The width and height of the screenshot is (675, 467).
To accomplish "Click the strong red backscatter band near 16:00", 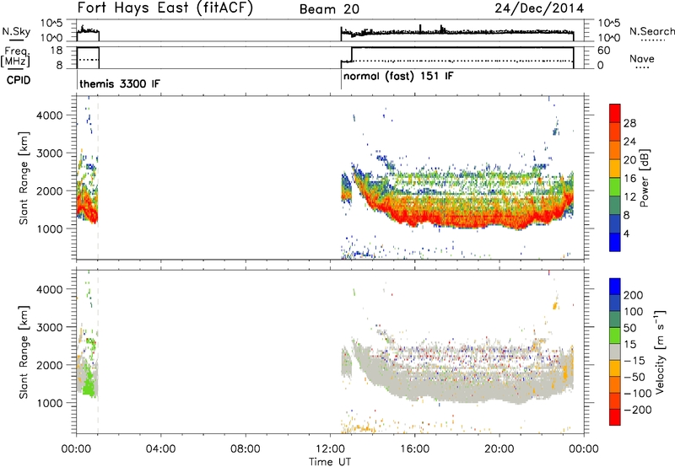I will pos(414,217).
